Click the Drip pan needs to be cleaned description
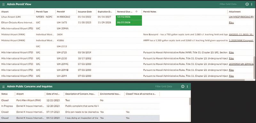The width and height of the screenshot is (256, 123). 82,112
